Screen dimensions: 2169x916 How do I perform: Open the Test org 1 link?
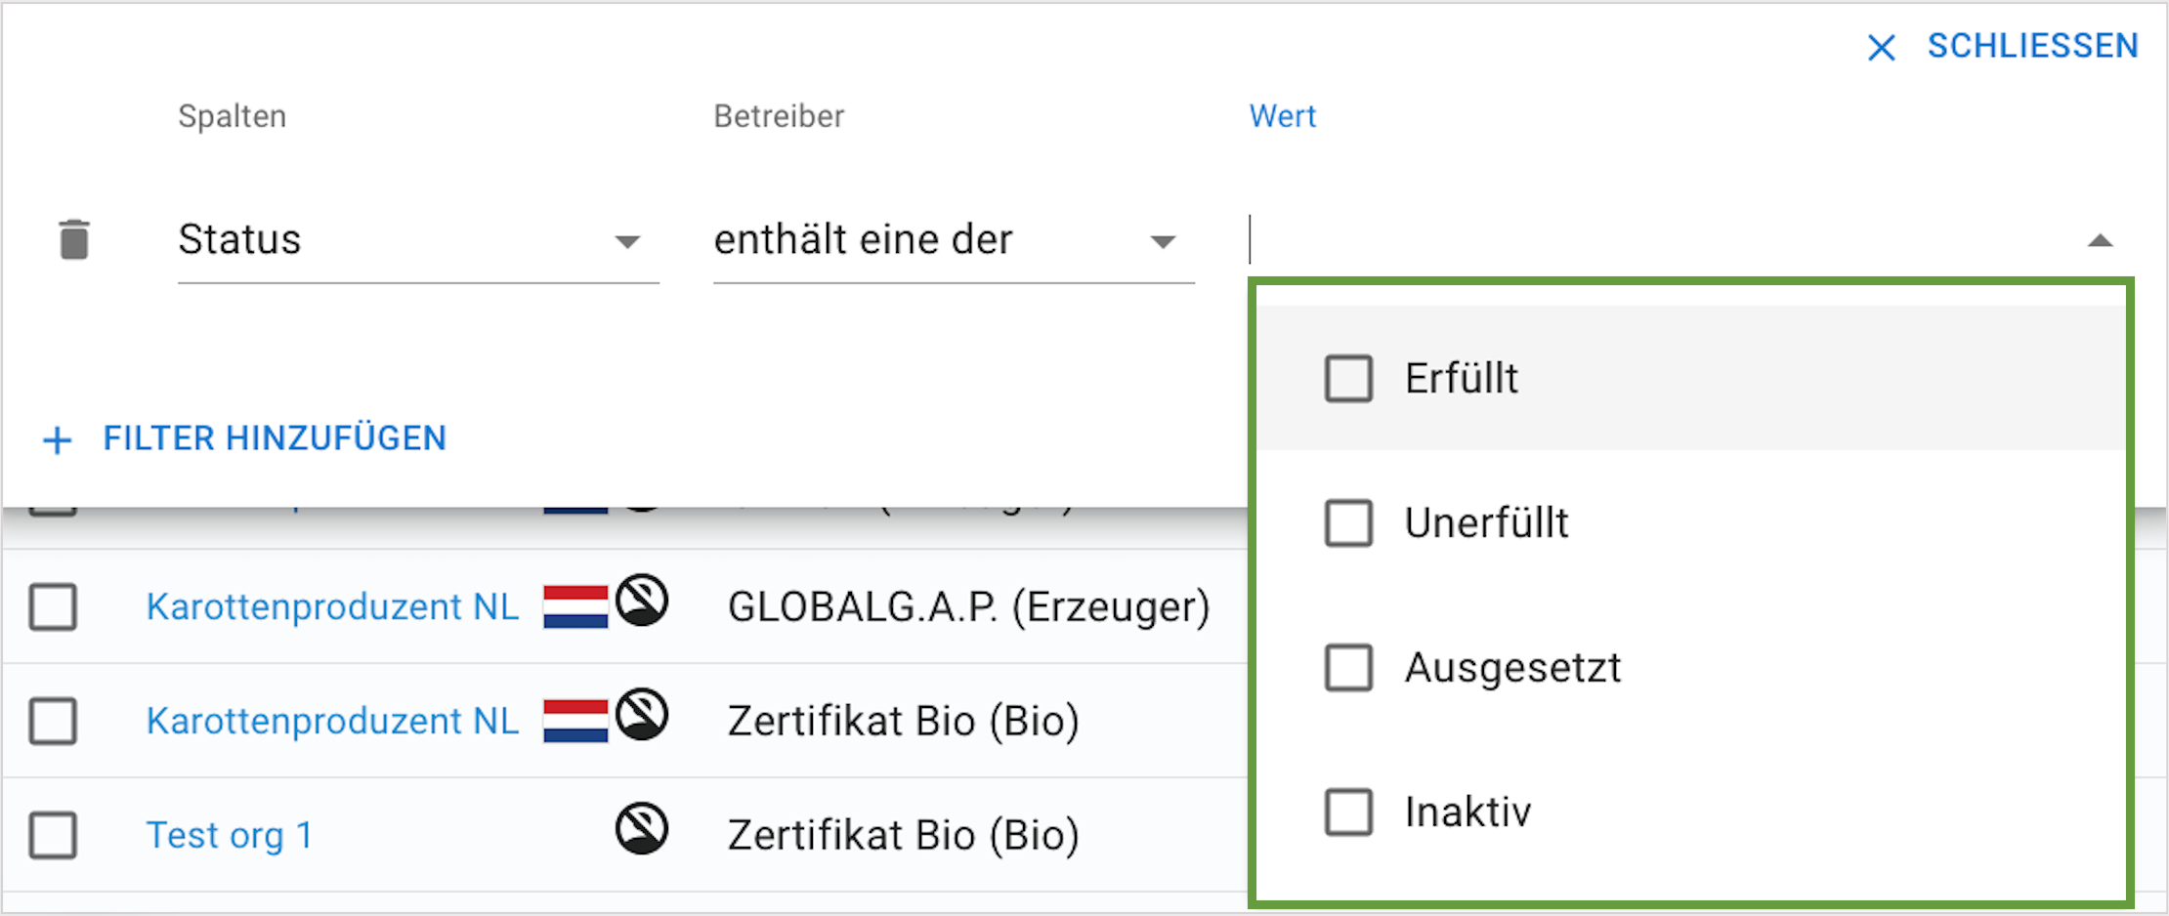point(230,835)
